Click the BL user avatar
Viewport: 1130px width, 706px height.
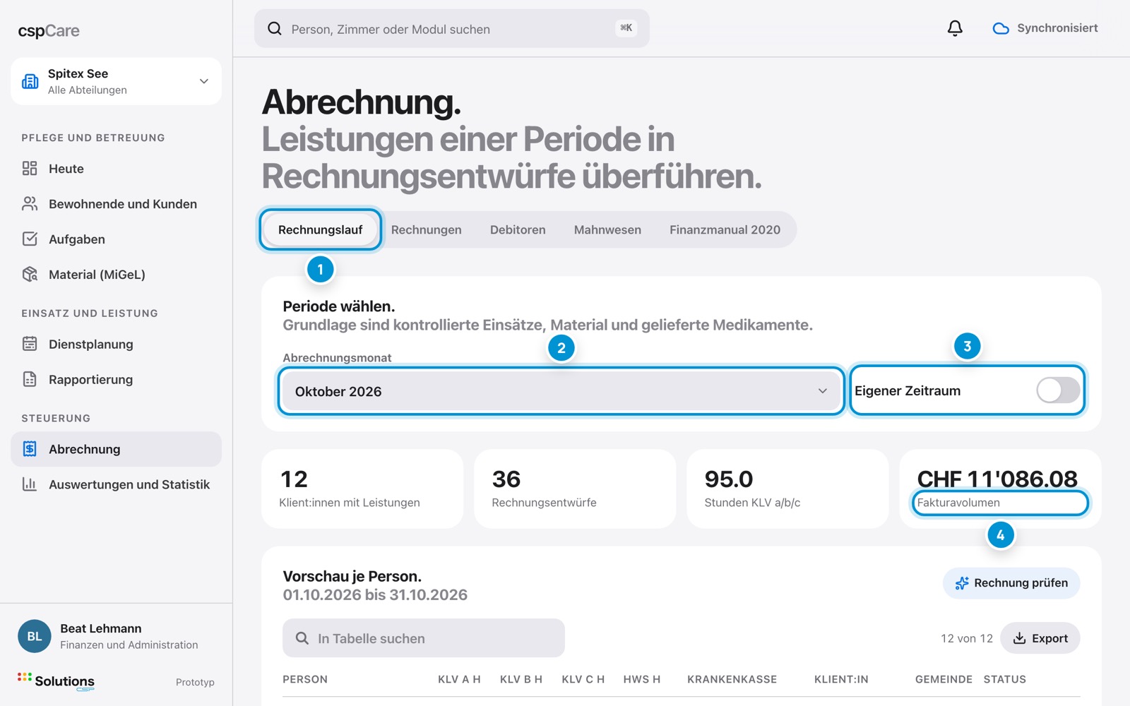click(35, 636)
